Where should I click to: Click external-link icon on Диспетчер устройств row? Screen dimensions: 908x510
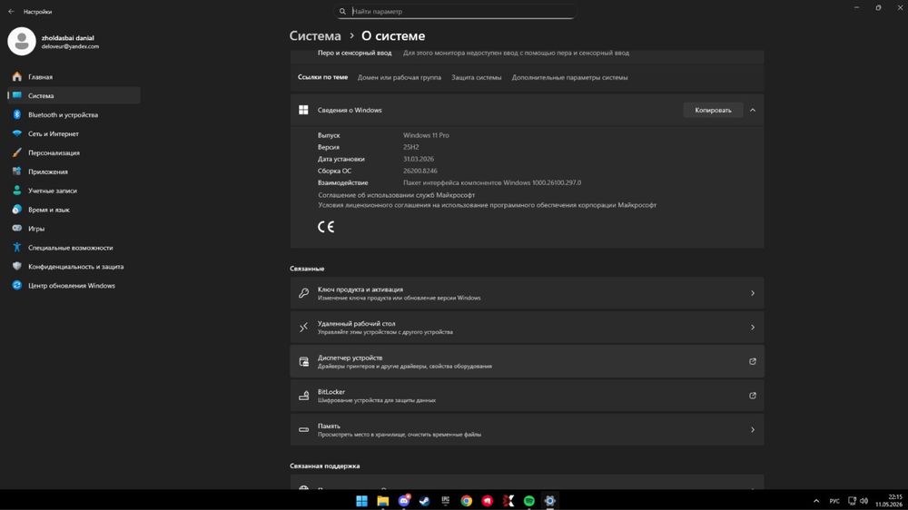click(x=752, y=361)
